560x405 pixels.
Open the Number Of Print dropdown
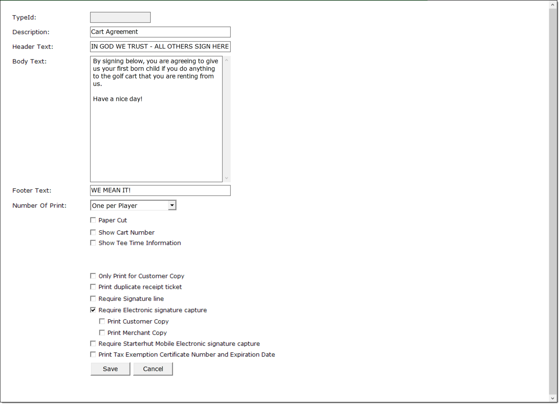(133, 205)
